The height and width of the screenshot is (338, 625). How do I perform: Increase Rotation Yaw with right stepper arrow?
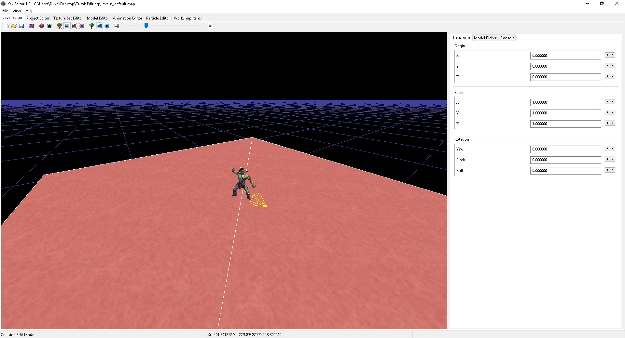click(x=613, y=149)
